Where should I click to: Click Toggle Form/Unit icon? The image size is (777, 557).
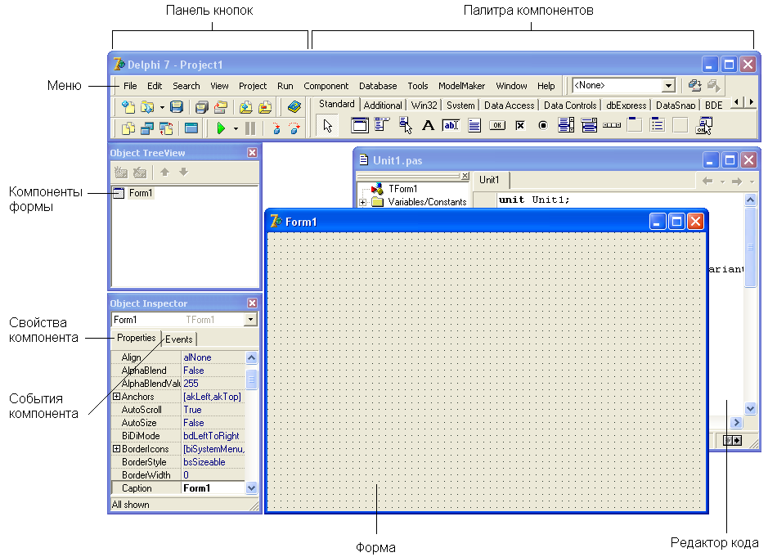tap(166, 128)
